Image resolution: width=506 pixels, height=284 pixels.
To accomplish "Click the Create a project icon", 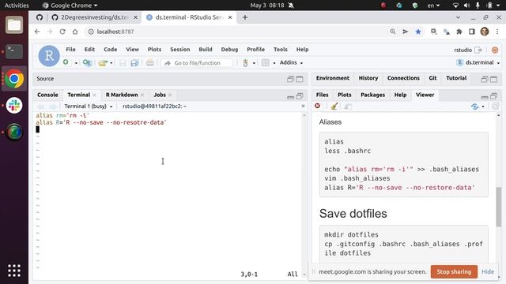I will (x=87, y=63).
